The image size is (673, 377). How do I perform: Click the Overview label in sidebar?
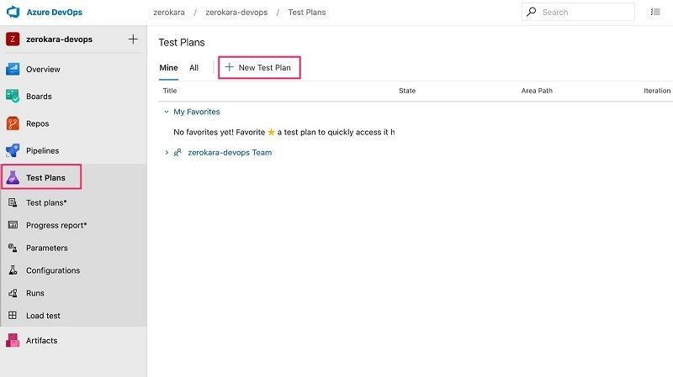43,70
